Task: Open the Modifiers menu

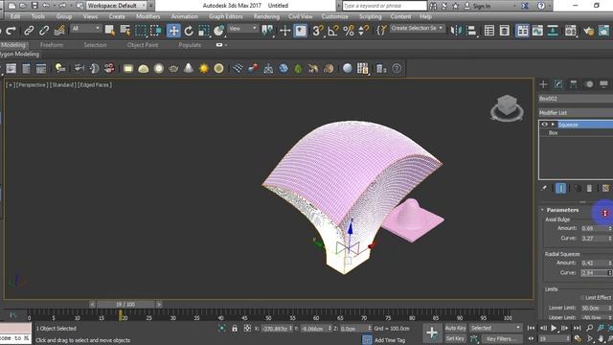Action: click(x=148, y=16)
